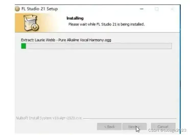Click the bold Installing heading
Screen dimensions: 190x135
75,18
